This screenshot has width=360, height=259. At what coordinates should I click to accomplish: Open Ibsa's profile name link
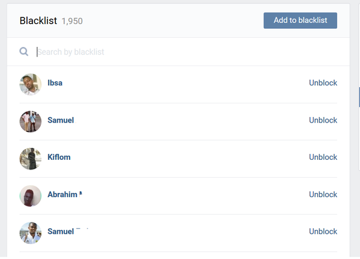coord(55,83)
